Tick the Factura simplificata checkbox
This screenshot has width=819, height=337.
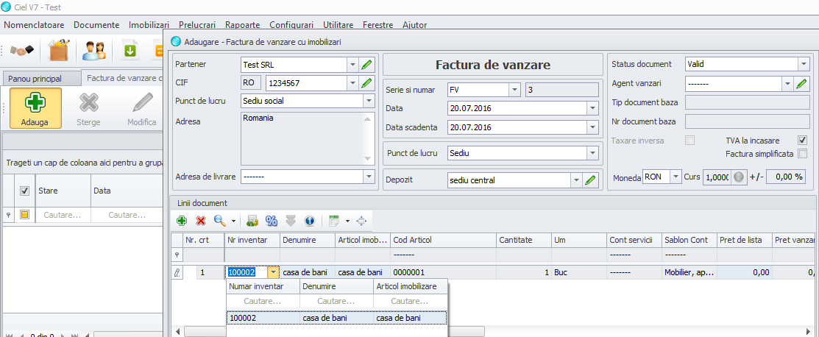(x=802, y=154)
